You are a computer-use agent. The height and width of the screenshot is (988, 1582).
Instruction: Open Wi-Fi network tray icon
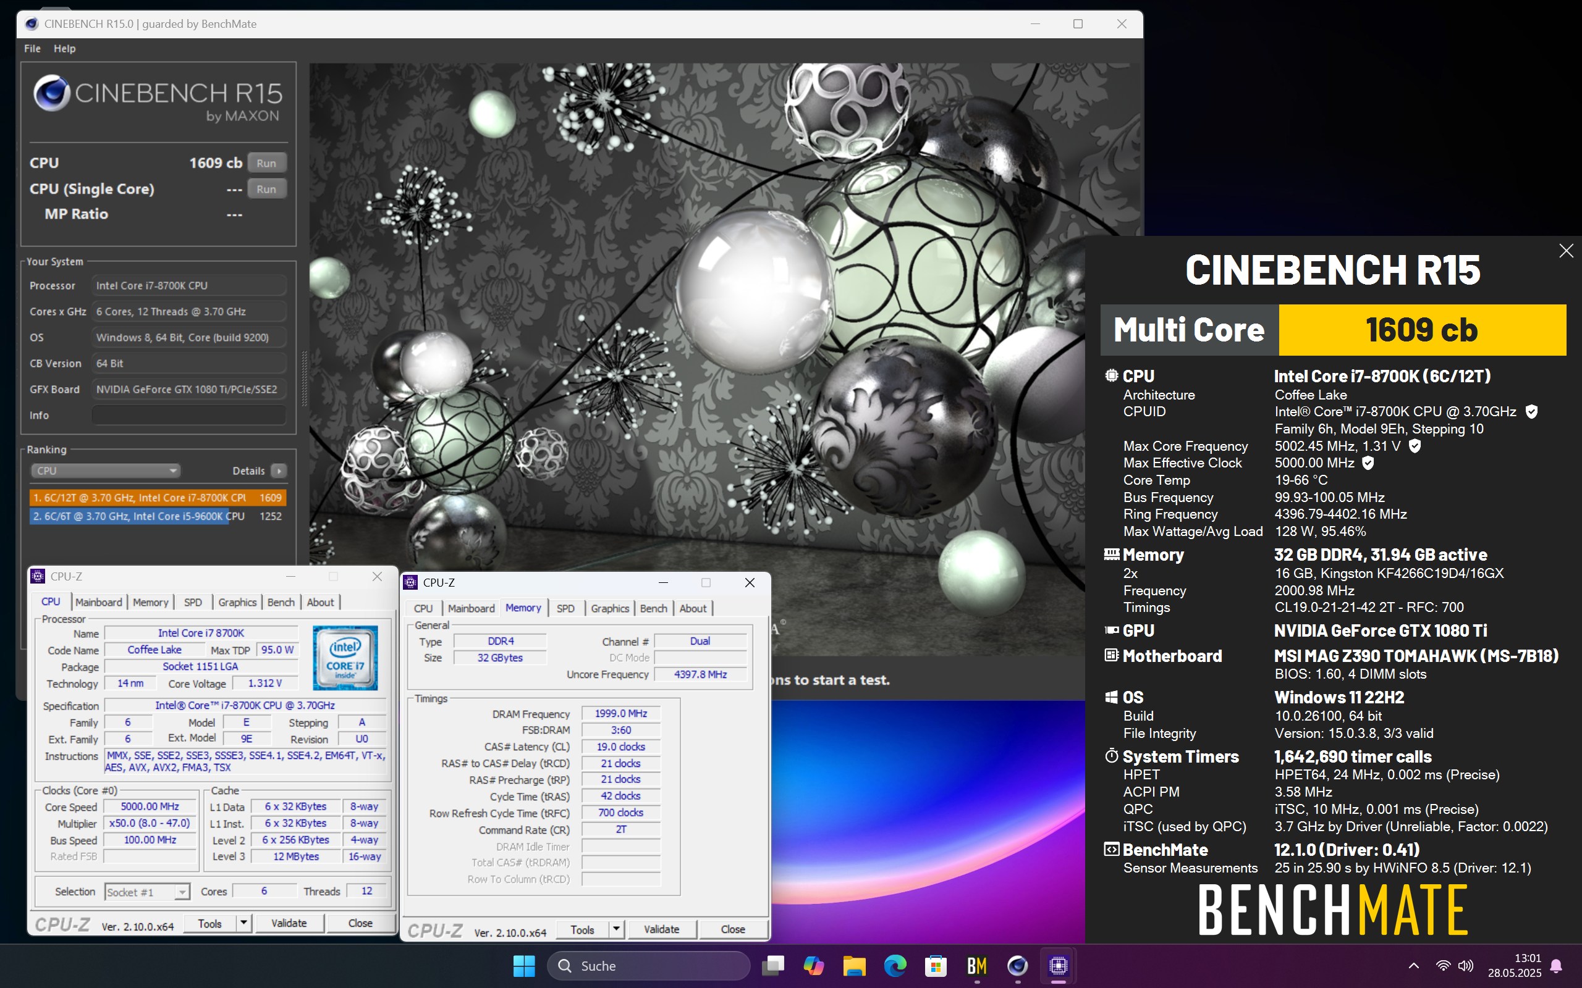[1443, 965]
